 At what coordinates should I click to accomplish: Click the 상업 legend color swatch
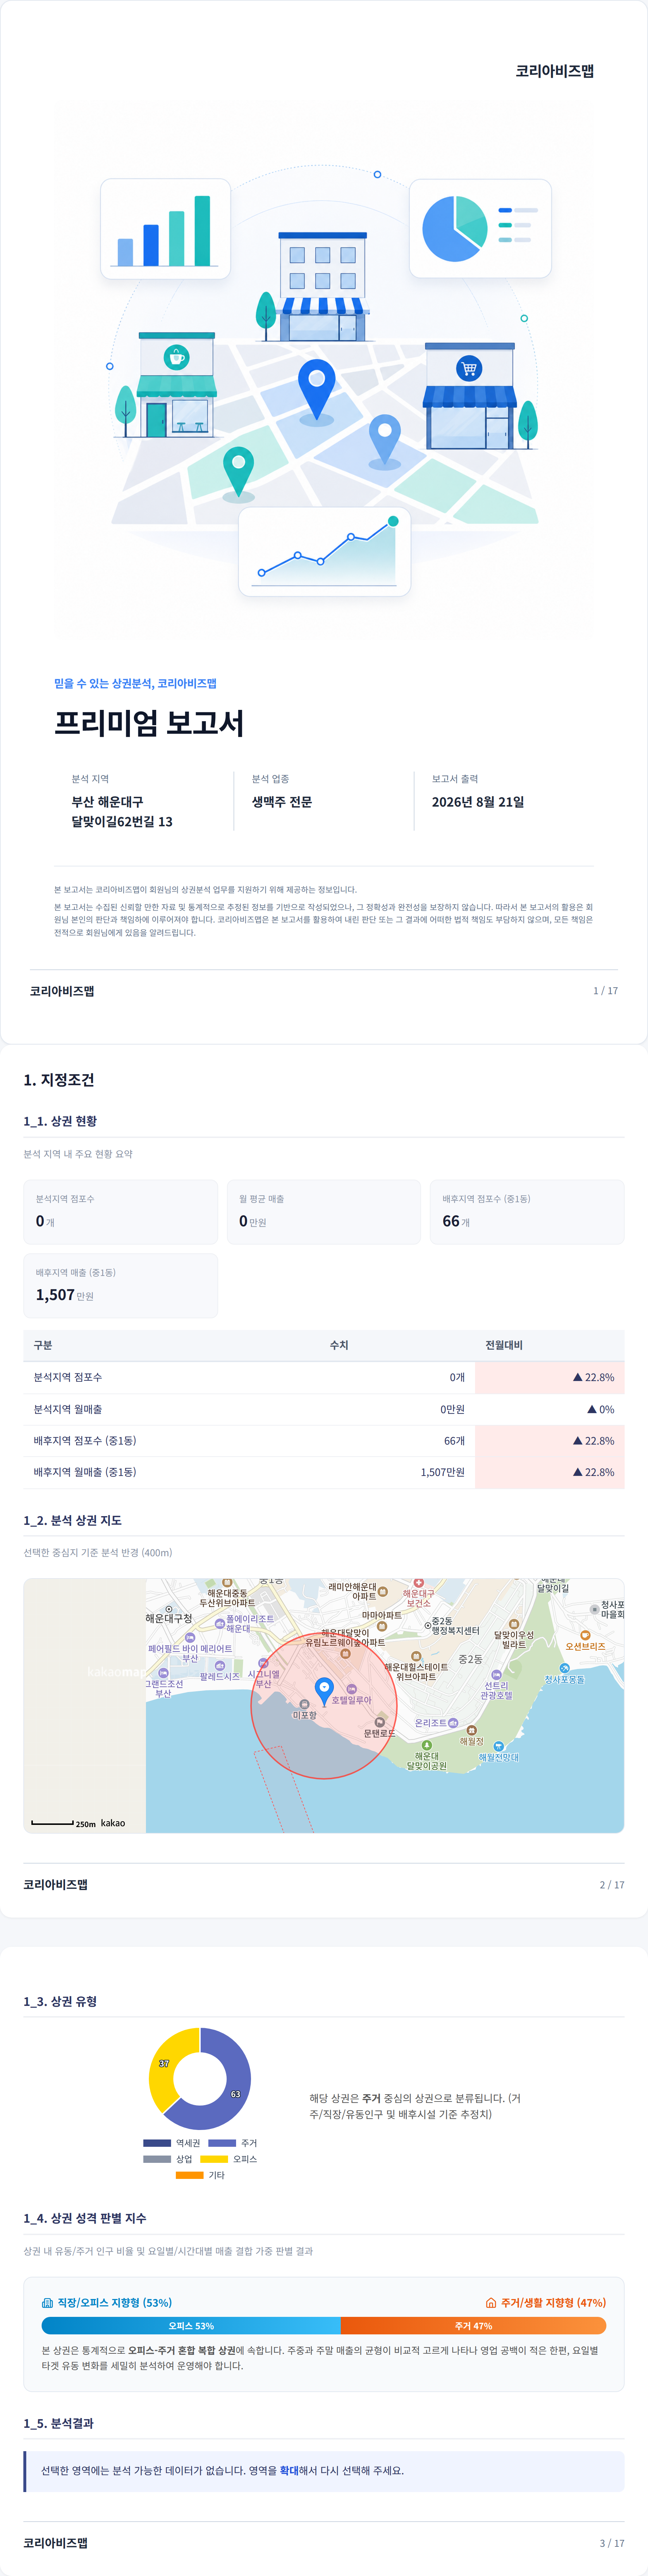point(157,2159)
